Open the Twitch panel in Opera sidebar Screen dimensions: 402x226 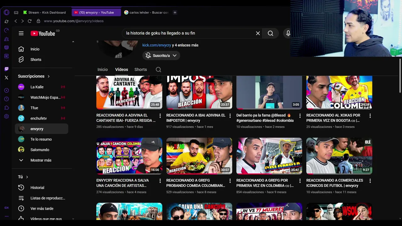7,69
